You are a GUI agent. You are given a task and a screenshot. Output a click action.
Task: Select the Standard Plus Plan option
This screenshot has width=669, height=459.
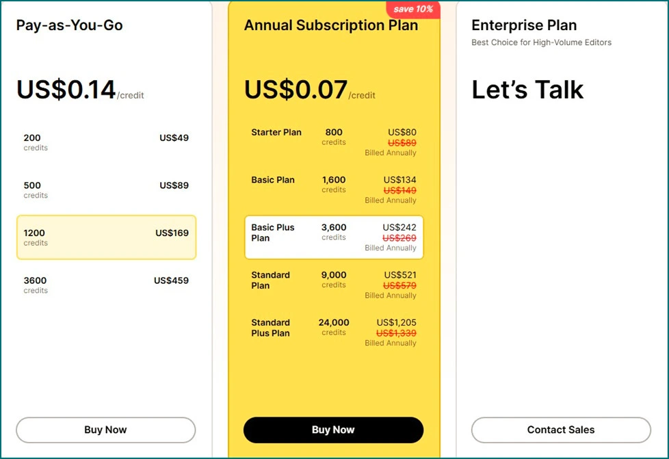[334, 332]
